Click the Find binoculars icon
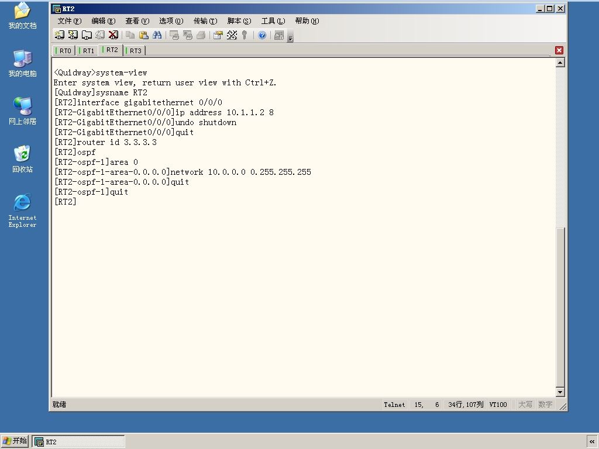 pos(157,35)
